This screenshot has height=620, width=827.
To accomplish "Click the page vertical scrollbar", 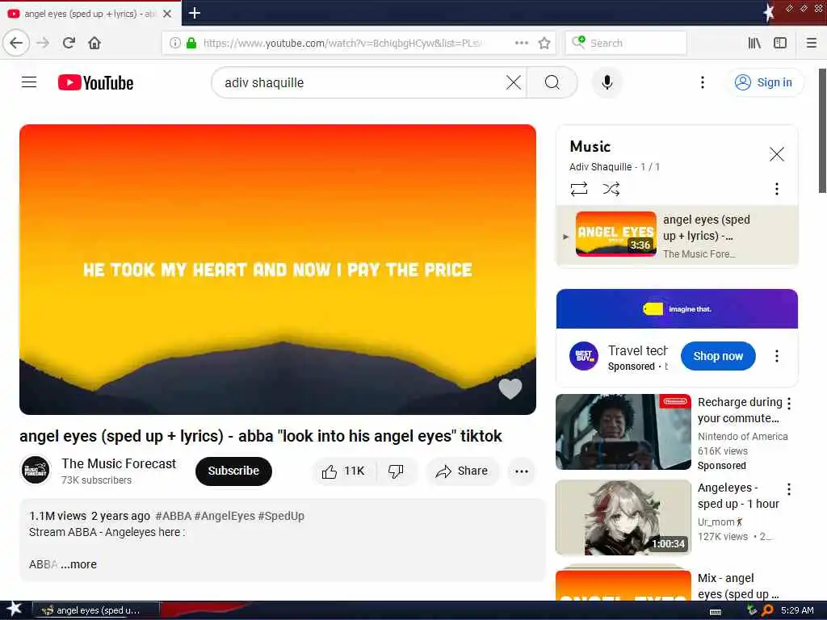I will point(822,131).
